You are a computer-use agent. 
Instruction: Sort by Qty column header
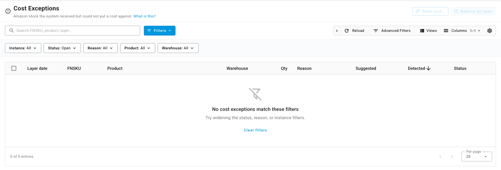point(284,68)
